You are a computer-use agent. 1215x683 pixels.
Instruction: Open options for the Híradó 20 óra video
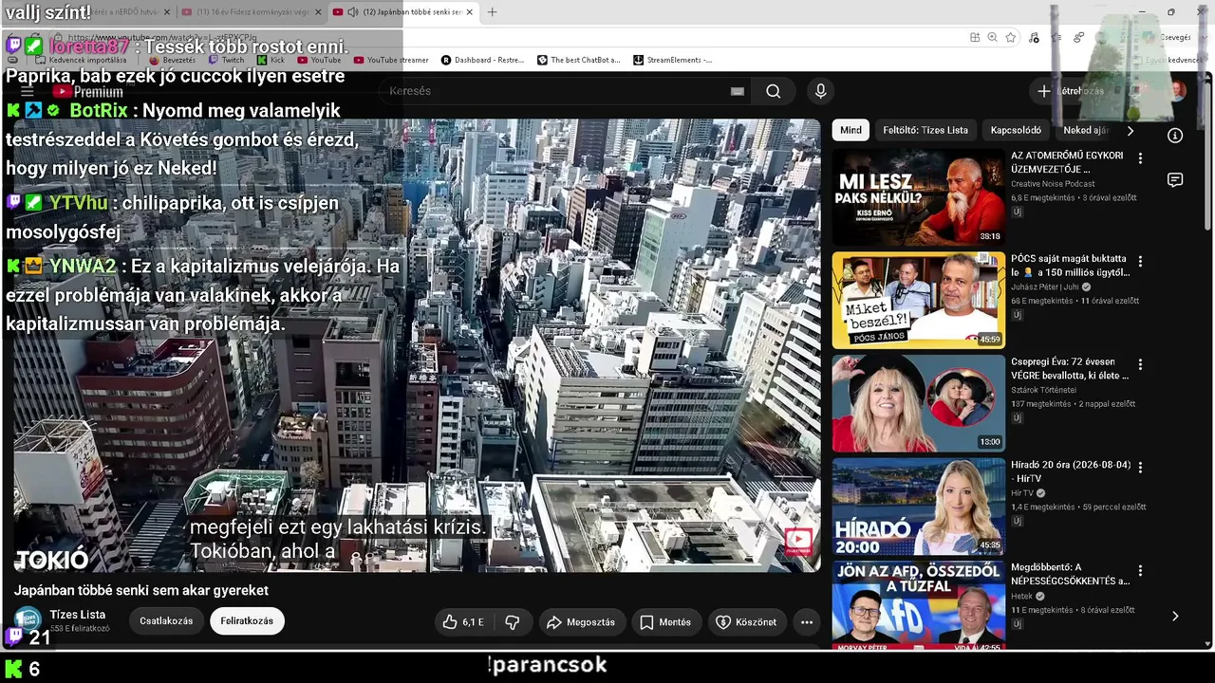click(x=1140, y=469)
